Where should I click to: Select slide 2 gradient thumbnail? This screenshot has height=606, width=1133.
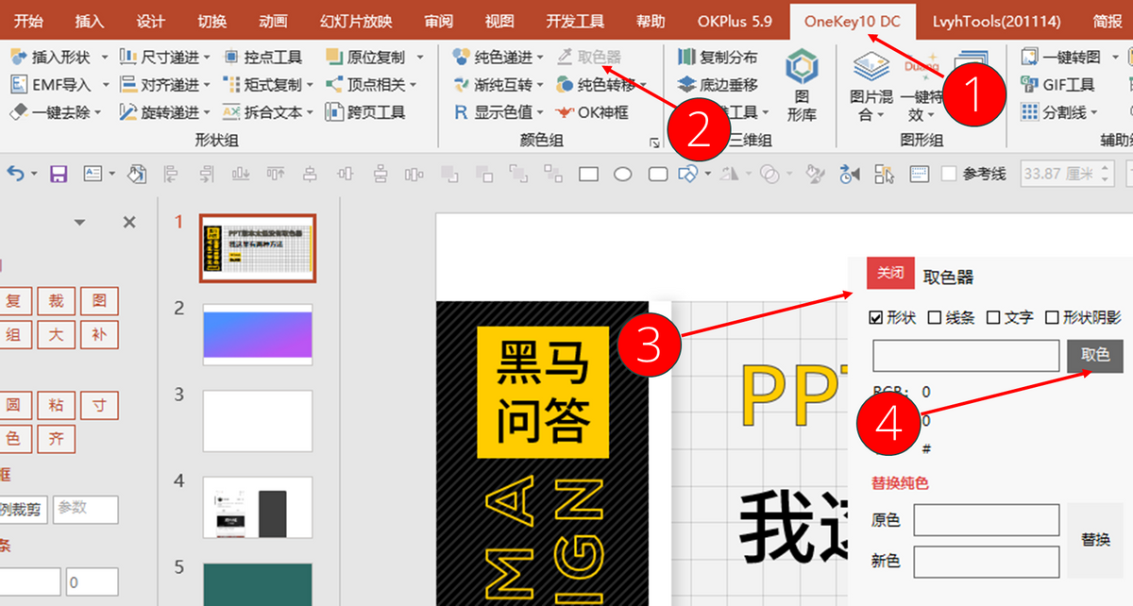[258, 335]
